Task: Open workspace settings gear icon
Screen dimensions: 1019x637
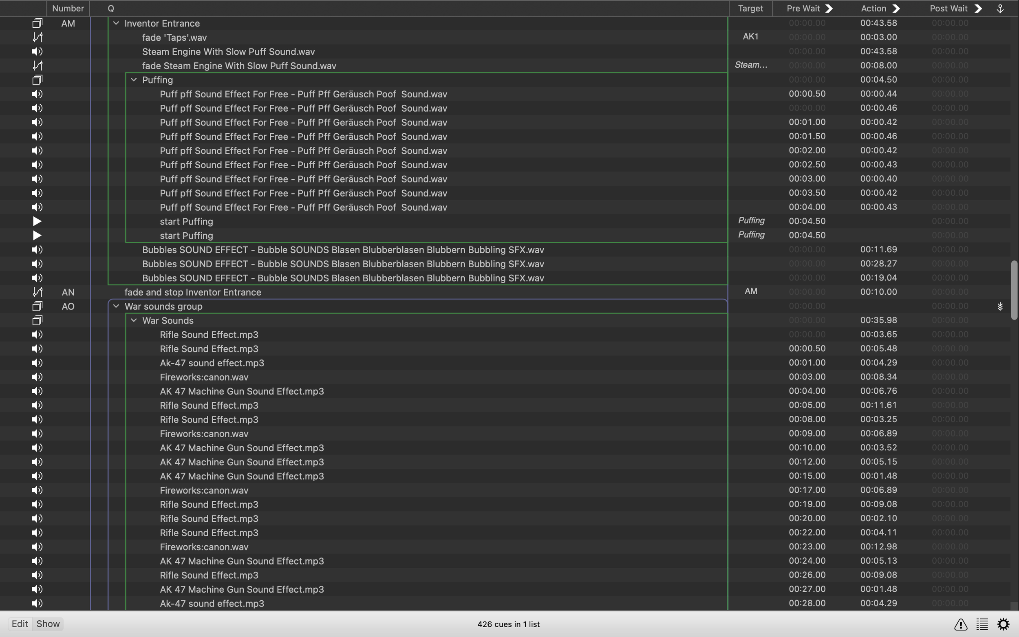Action: pos(1004,624)
